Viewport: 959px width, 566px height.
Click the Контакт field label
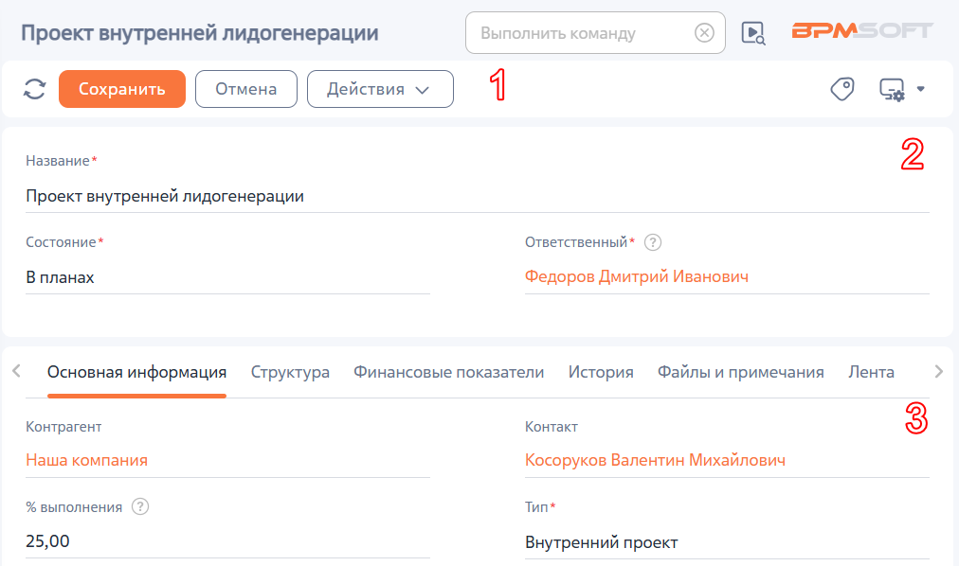[552, 427]
